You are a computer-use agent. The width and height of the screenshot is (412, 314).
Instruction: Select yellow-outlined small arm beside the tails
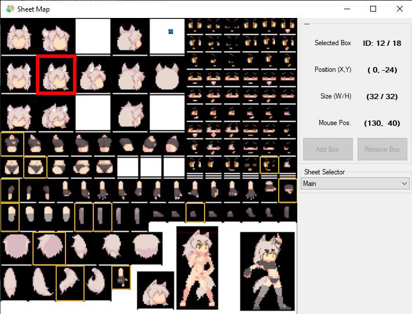pyautogui.click(x=121, y=278)
